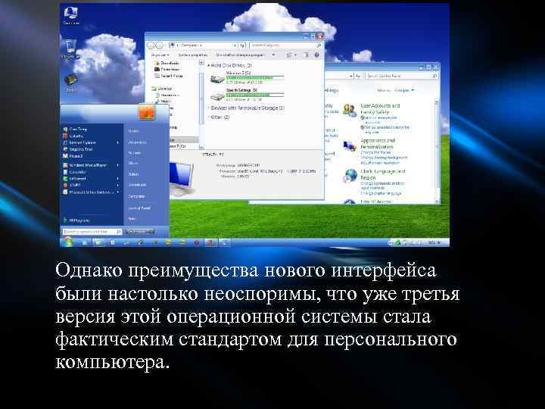Open Computer link in Start menu right column
The height and width of the screenshot is (409, 545).
click(136, 196)
